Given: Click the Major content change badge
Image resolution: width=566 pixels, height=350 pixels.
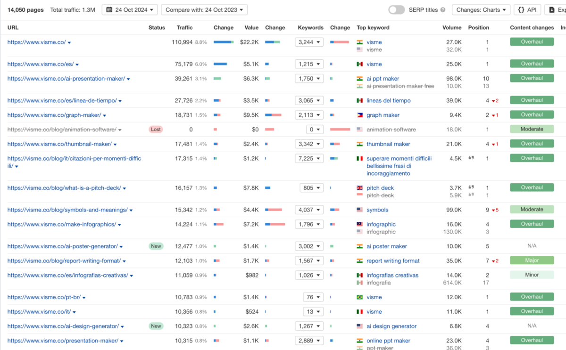Looking at the screenshot, I should point(532,260).
